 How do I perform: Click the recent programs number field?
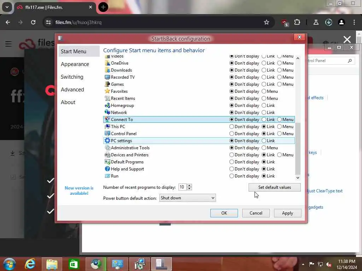182,187
